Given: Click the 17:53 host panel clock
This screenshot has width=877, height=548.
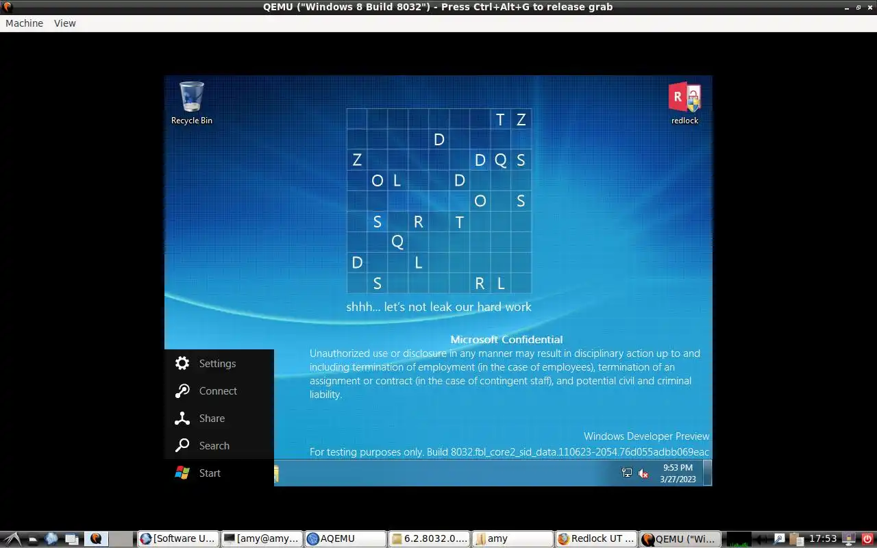Looking at the screenshot, I should [x=823, y=538].
